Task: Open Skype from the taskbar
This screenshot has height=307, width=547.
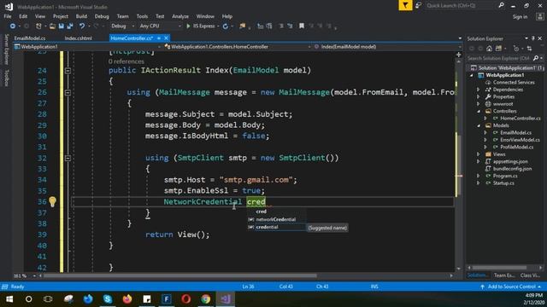Action: pos(108,299)
